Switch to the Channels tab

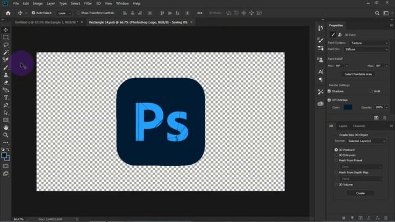pyautogui.click(x=359, y=126)
